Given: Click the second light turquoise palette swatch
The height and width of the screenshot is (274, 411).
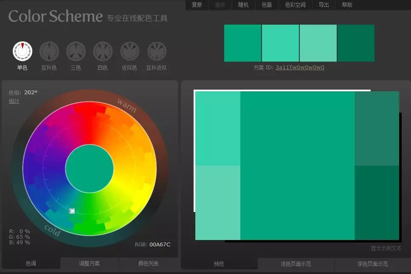Looking at the screenshot, I should 281,43.
